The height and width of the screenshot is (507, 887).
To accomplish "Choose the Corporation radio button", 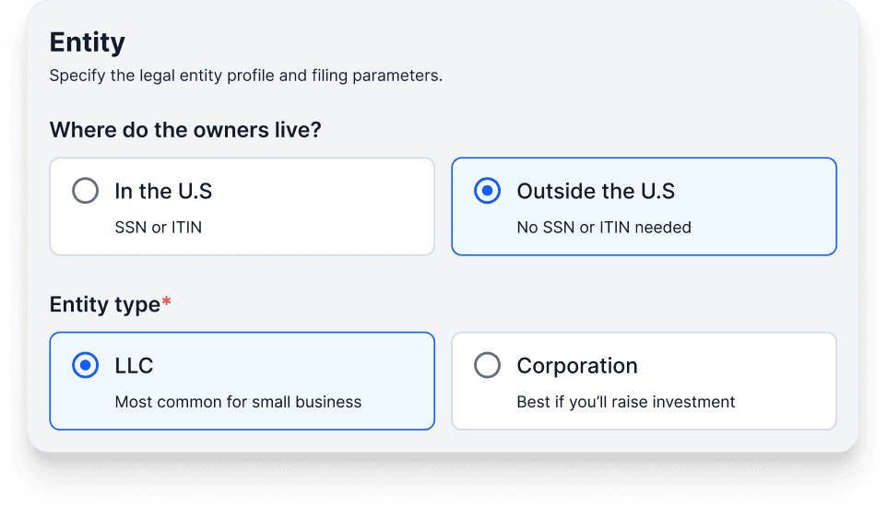I will pyautogui.click(x=487, y=365).
